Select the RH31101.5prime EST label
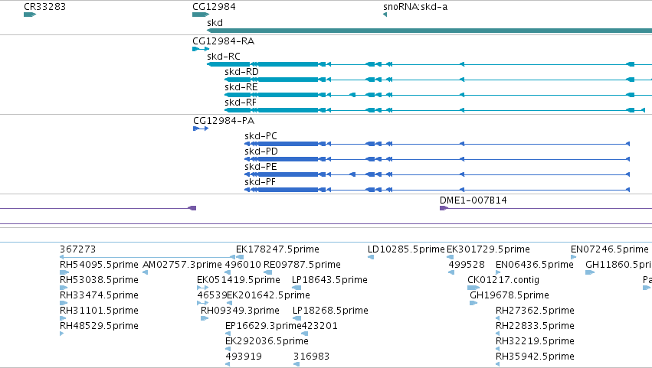Image resolution: width=652 pixels, height=368 pixels. pos(99,311)
